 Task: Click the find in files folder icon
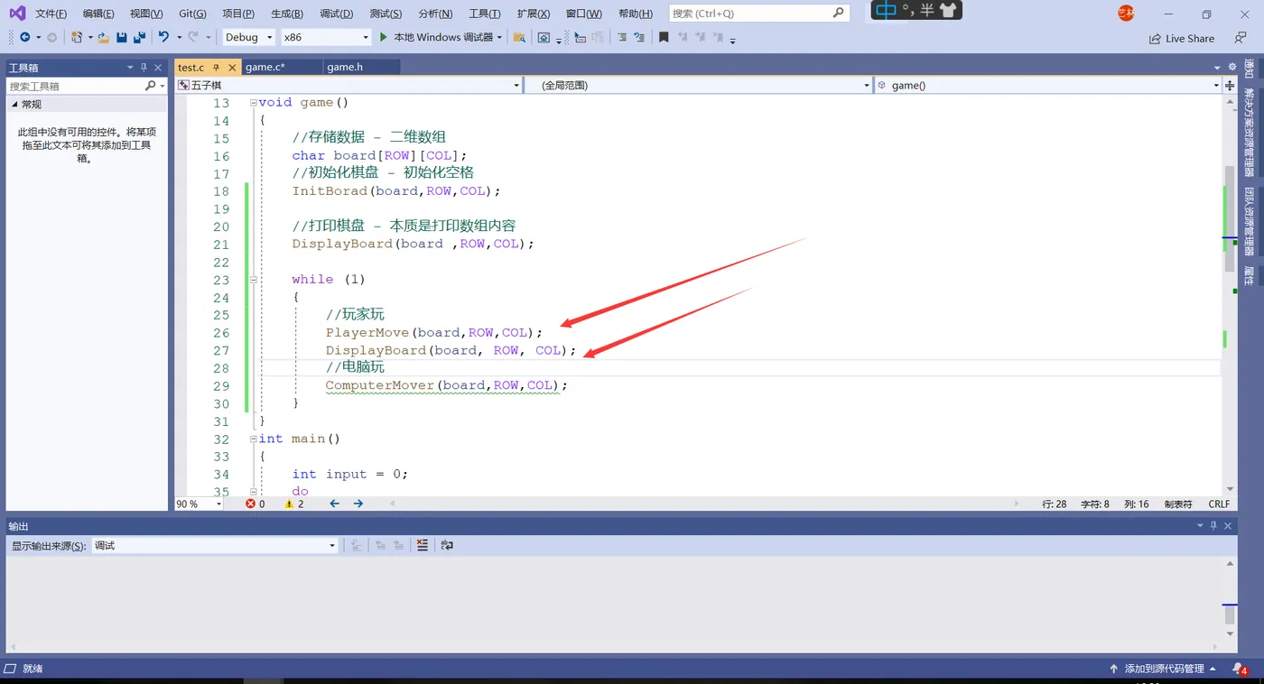coord(519,37)
